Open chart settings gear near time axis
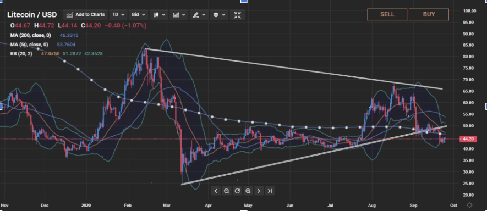 [469, 205]
